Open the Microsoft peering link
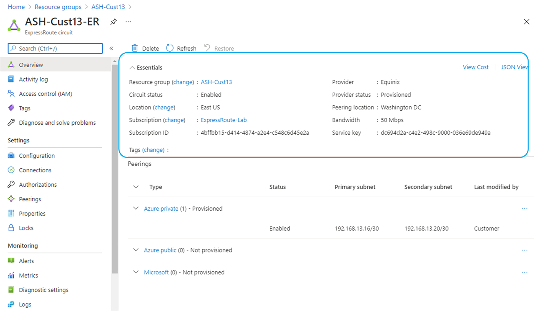 tap(156, 272)
